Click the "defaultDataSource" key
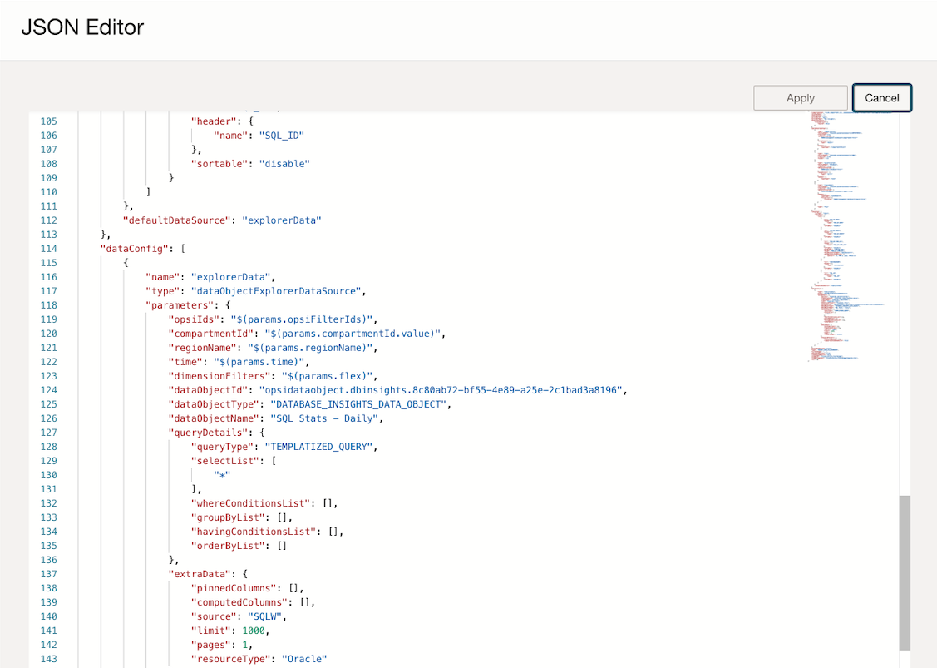The height and width of the screenshot is (668, 937). pos(174,220)
